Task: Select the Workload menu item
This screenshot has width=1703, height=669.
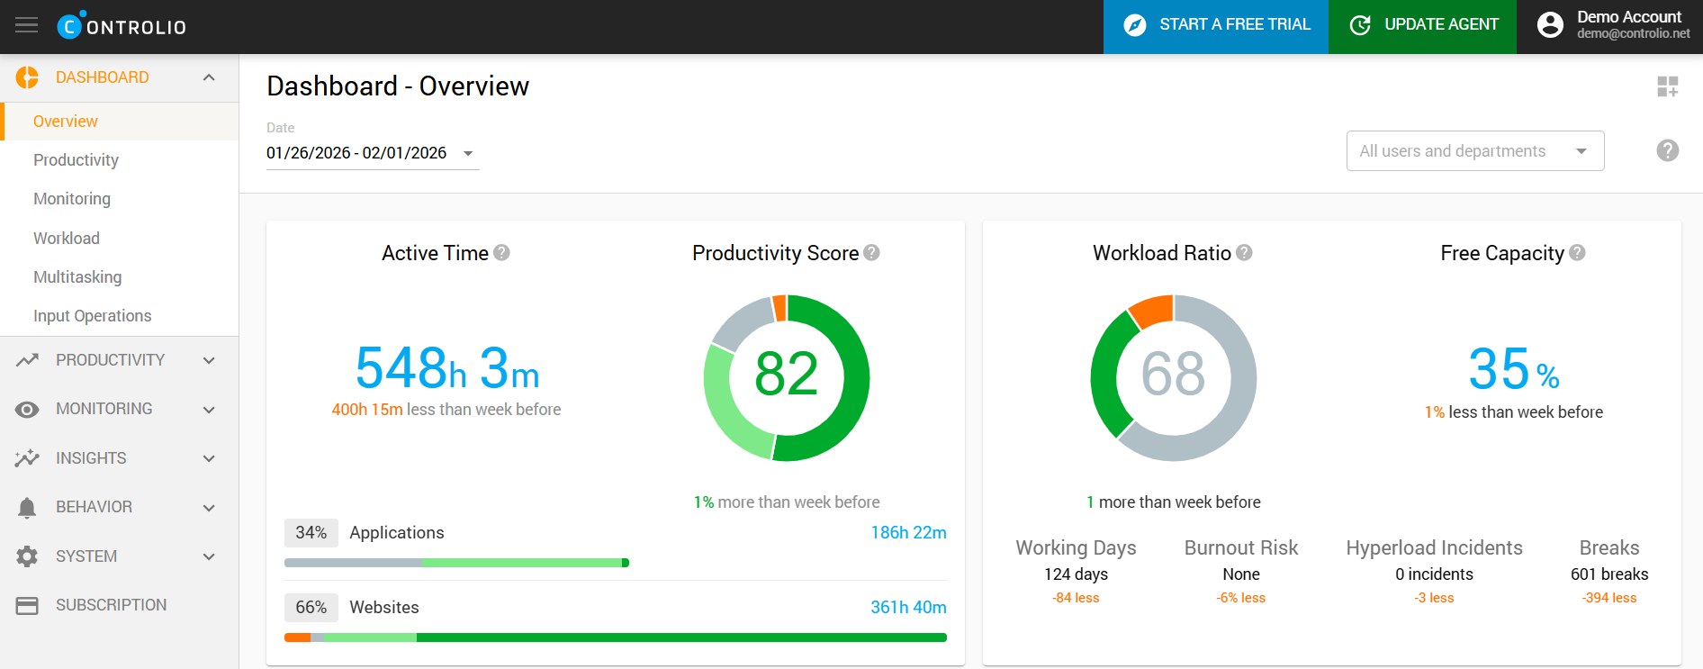Action: [67, 239]
